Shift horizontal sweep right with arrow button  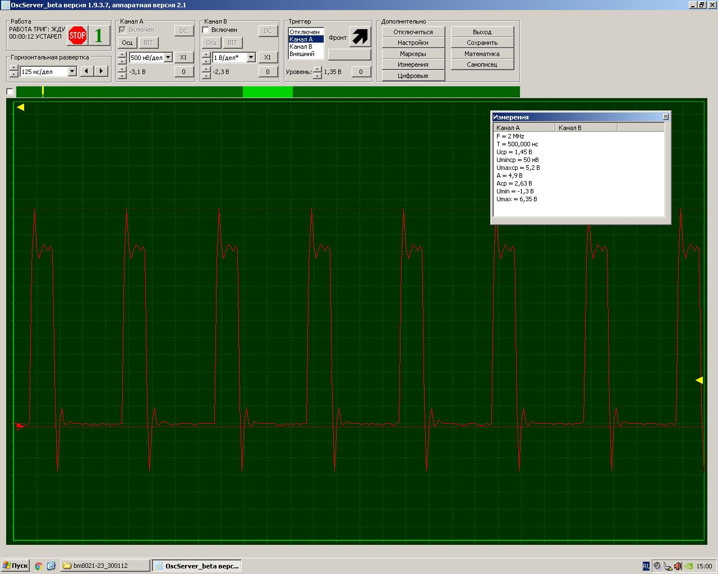(x=101, y=71)
